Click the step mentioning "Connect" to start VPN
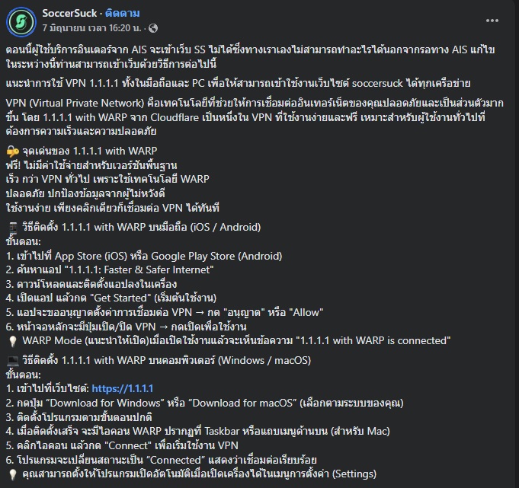The image size is (519, 488). [x=122, y=445]
